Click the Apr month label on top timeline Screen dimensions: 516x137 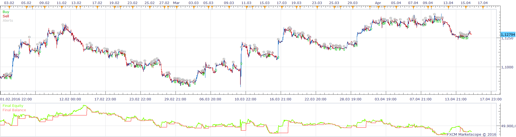click(x=378, y=3)
